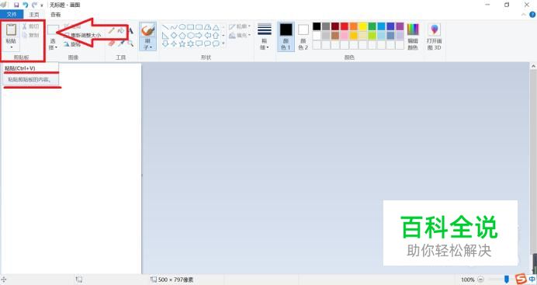This screenshot has width=537, height=285.
Task: Select the Text (A) tool
Action: [130, 31]
